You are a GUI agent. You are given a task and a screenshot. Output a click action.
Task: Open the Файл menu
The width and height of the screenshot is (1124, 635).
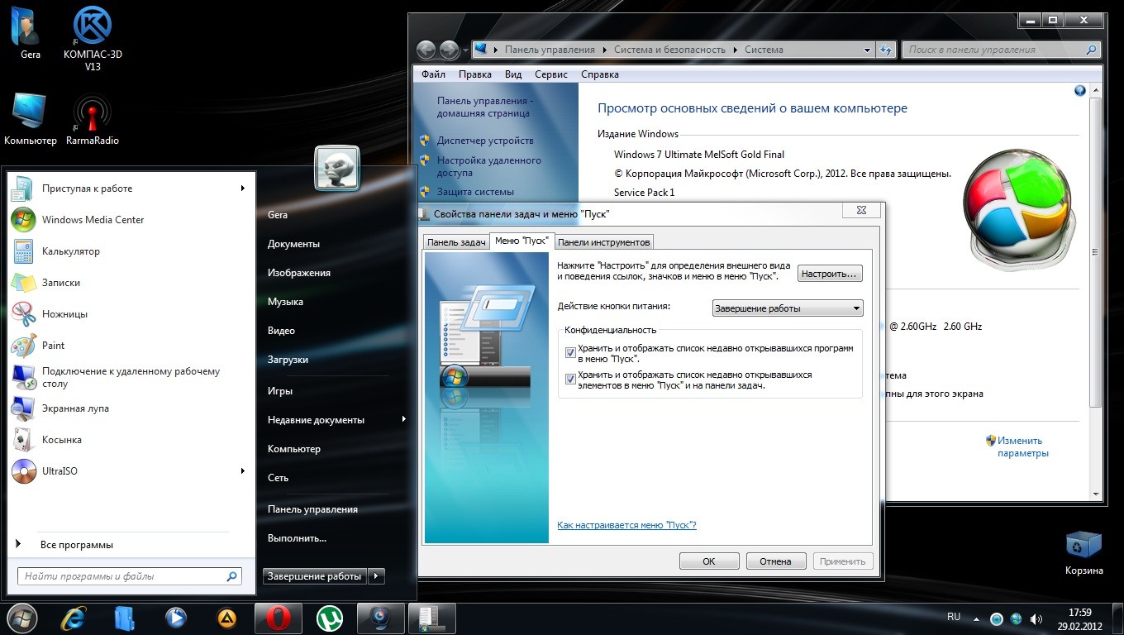tap(433, 74)
